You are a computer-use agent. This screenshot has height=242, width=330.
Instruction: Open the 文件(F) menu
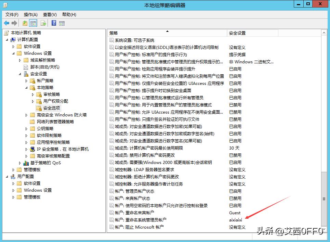[12, 14]
